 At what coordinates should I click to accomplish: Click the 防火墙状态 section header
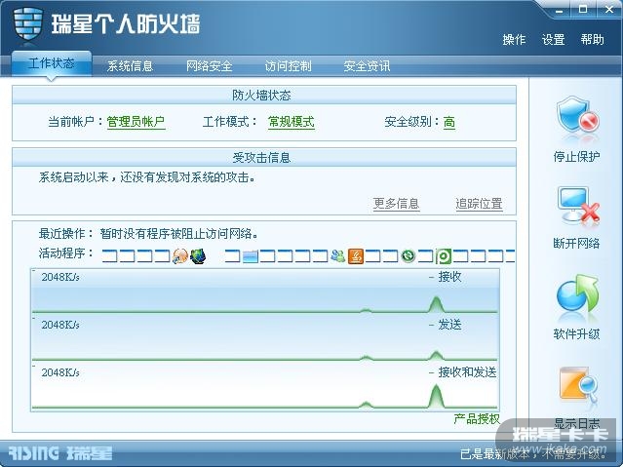[264, 95]
